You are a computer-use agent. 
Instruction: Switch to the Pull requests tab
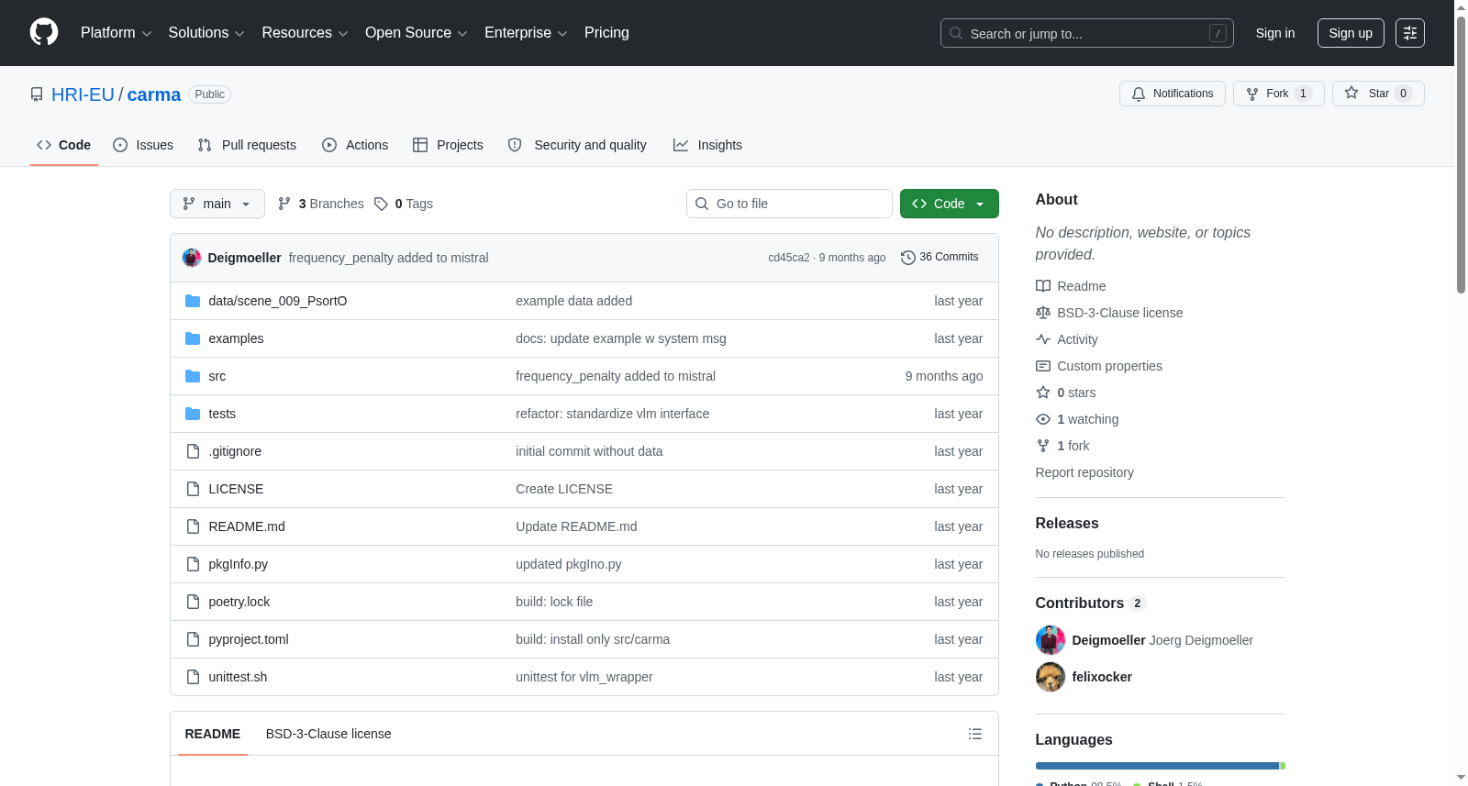coord(247,145)
